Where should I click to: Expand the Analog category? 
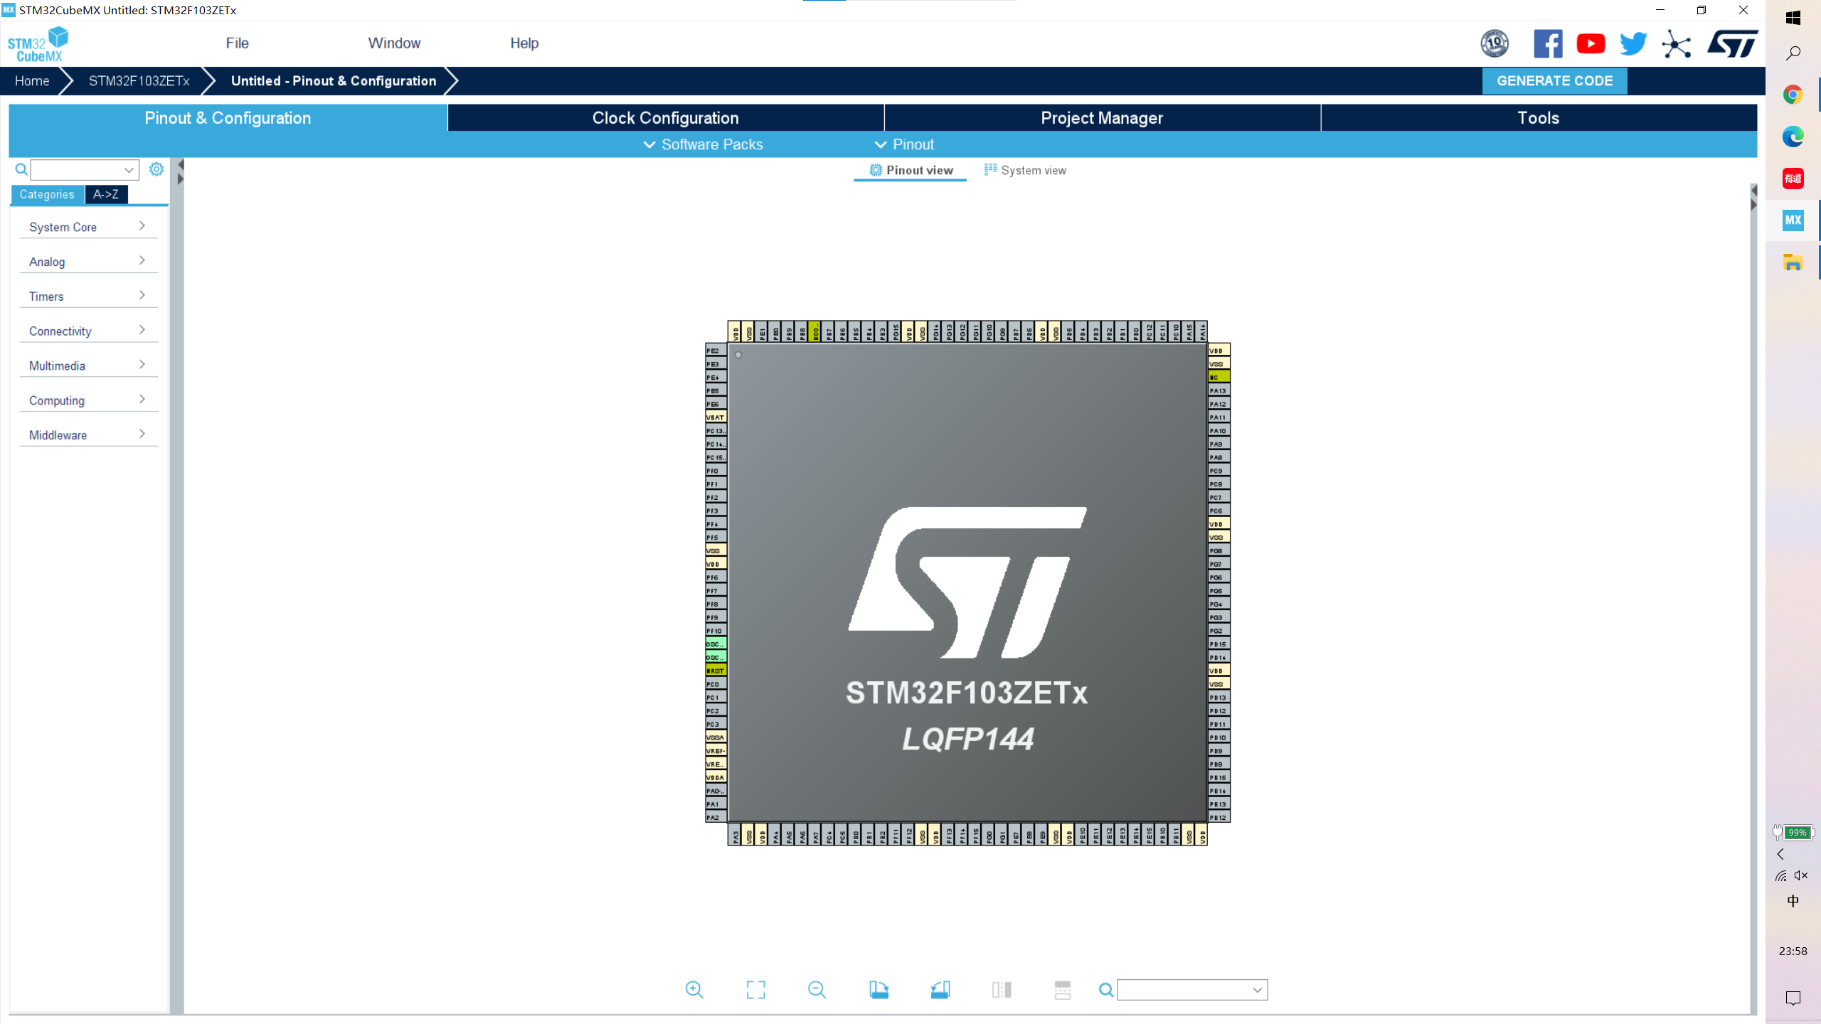(88, 261)
